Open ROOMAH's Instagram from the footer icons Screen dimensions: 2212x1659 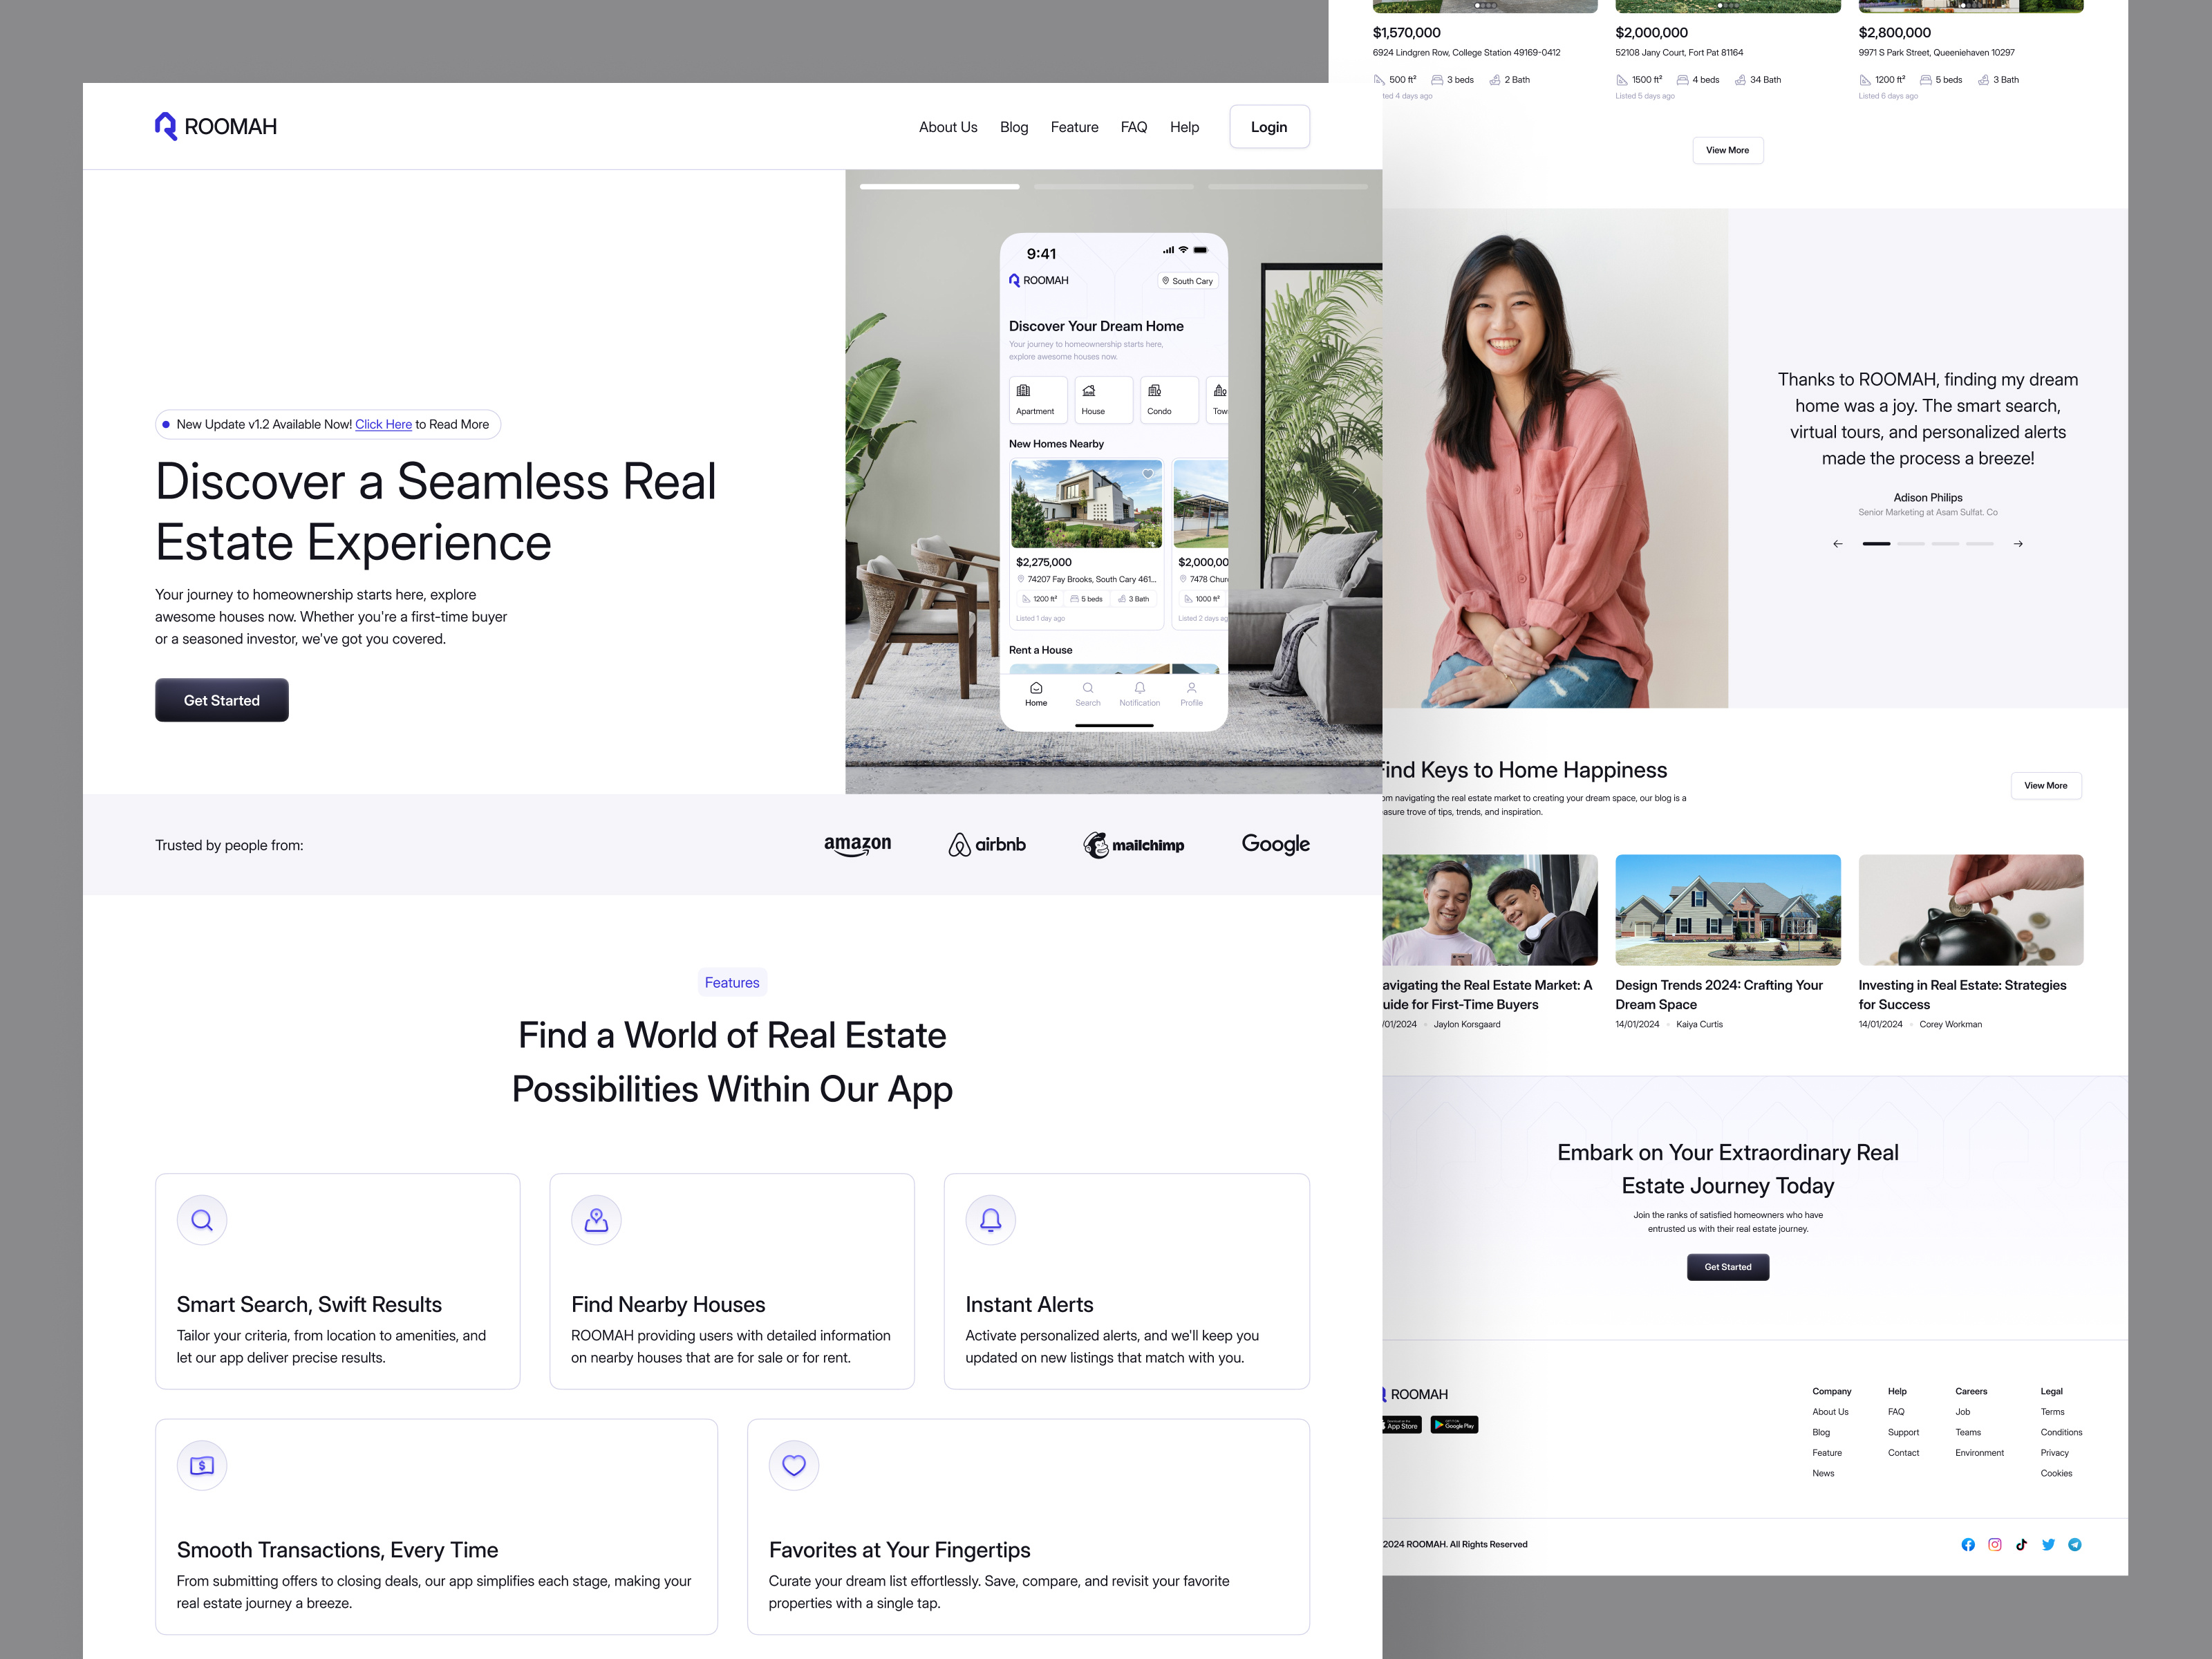click(1995, 1545)
